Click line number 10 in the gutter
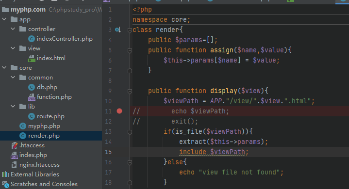Screen dimensions: 349x189 [x=108, y=101]
